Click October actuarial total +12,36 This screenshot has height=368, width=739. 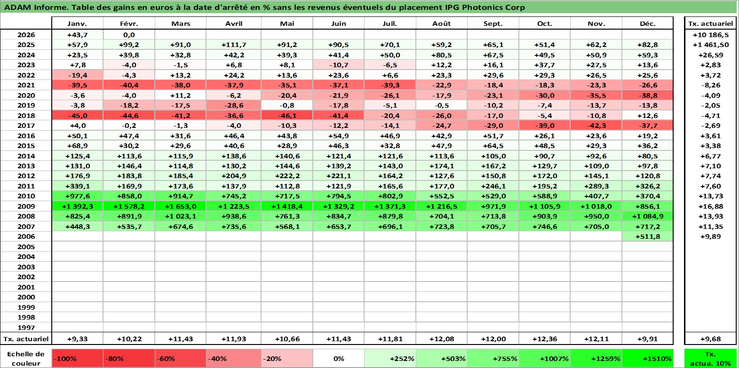click(544, 339)
